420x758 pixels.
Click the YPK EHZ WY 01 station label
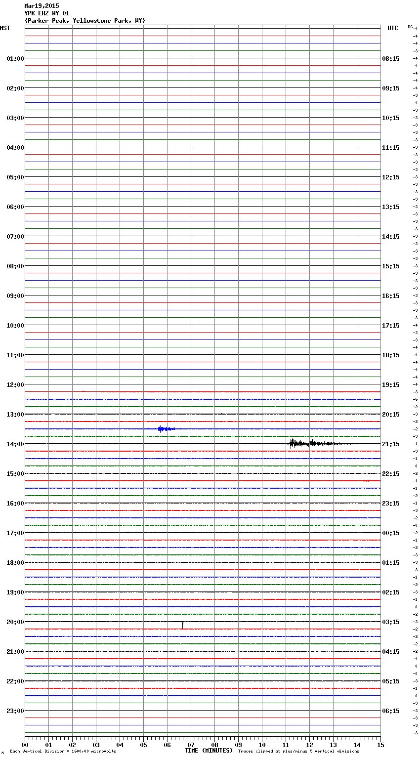pos(47,13)
